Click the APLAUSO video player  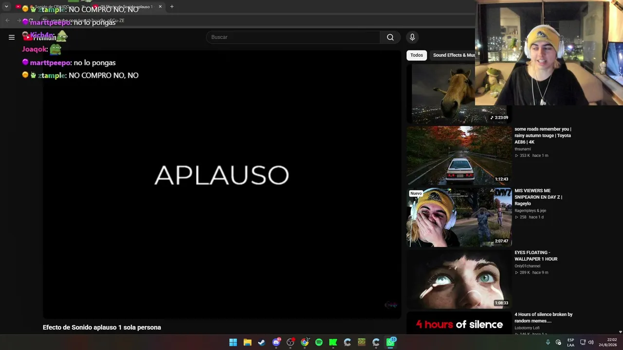pos(222,185)
